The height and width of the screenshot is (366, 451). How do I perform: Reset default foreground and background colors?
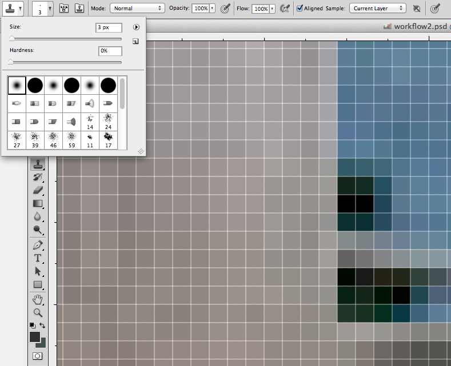click(32, 325)
